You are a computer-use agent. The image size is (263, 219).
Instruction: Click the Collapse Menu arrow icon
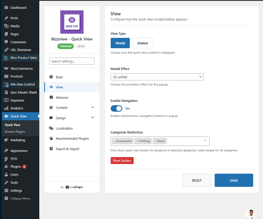pyautogui.click(x=6, y=199)
